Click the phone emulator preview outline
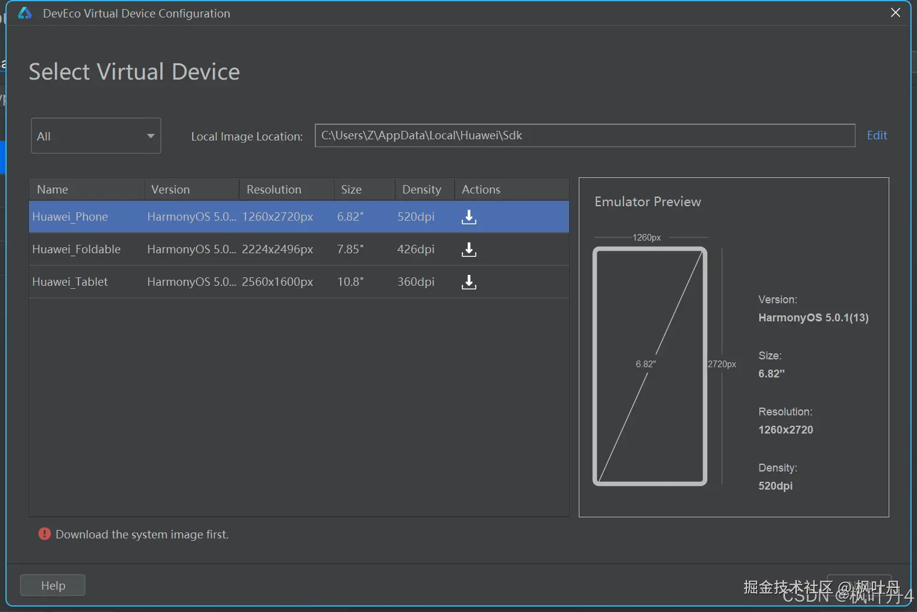917x612 pixels. pyautogui.click(x=650, y=366)
